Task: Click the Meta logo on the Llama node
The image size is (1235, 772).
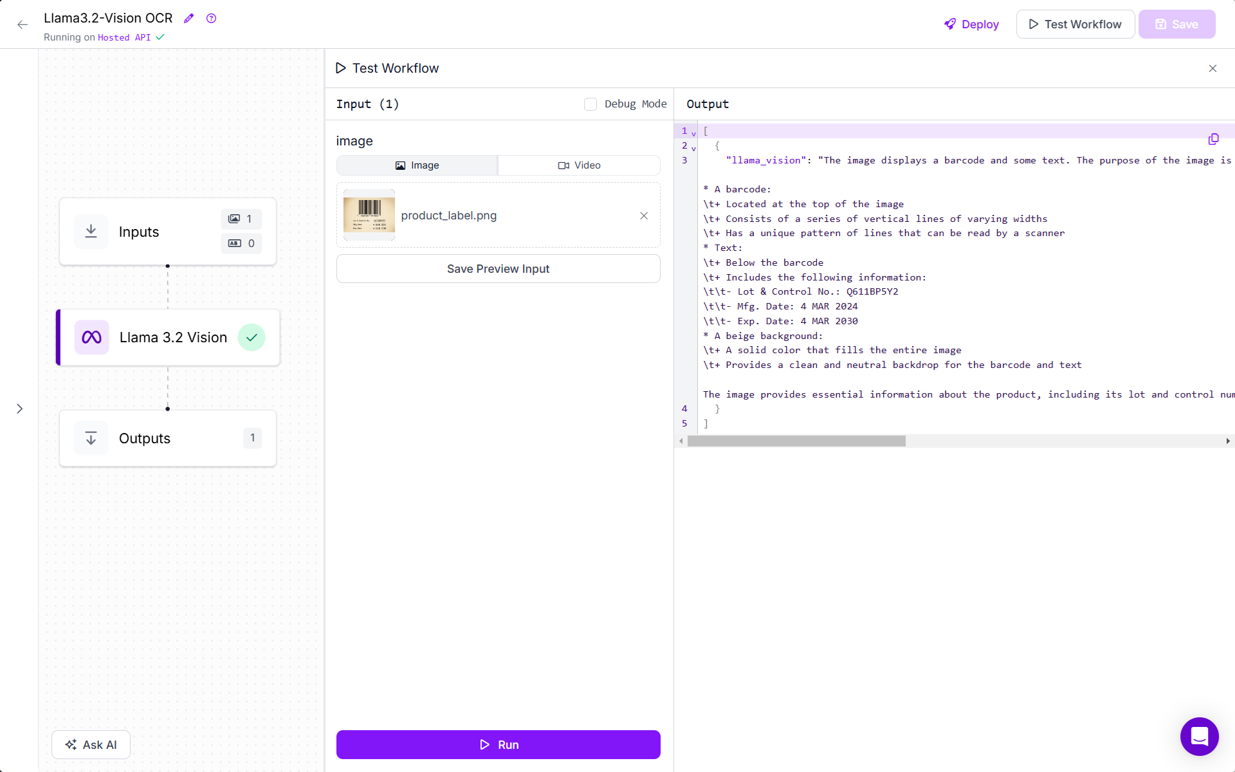Action: [91, 336]
